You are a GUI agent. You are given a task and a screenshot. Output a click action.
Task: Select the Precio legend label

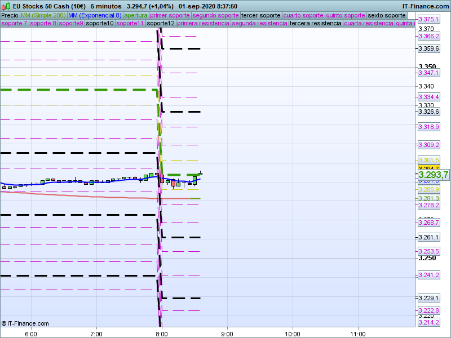click(x=10, y=15)
